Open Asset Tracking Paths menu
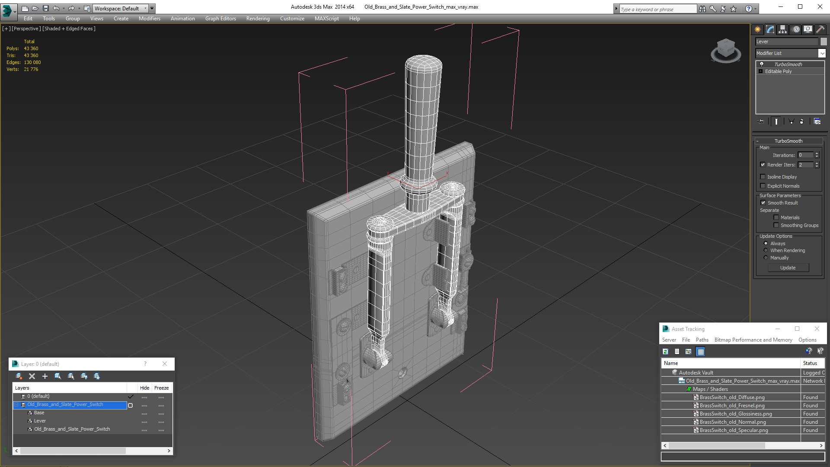Image resolution: width=830 pixels, height=467 pixels. [x=702, y=340]
